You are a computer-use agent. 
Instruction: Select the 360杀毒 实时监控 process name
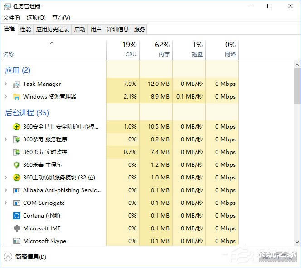coord(45,152)
